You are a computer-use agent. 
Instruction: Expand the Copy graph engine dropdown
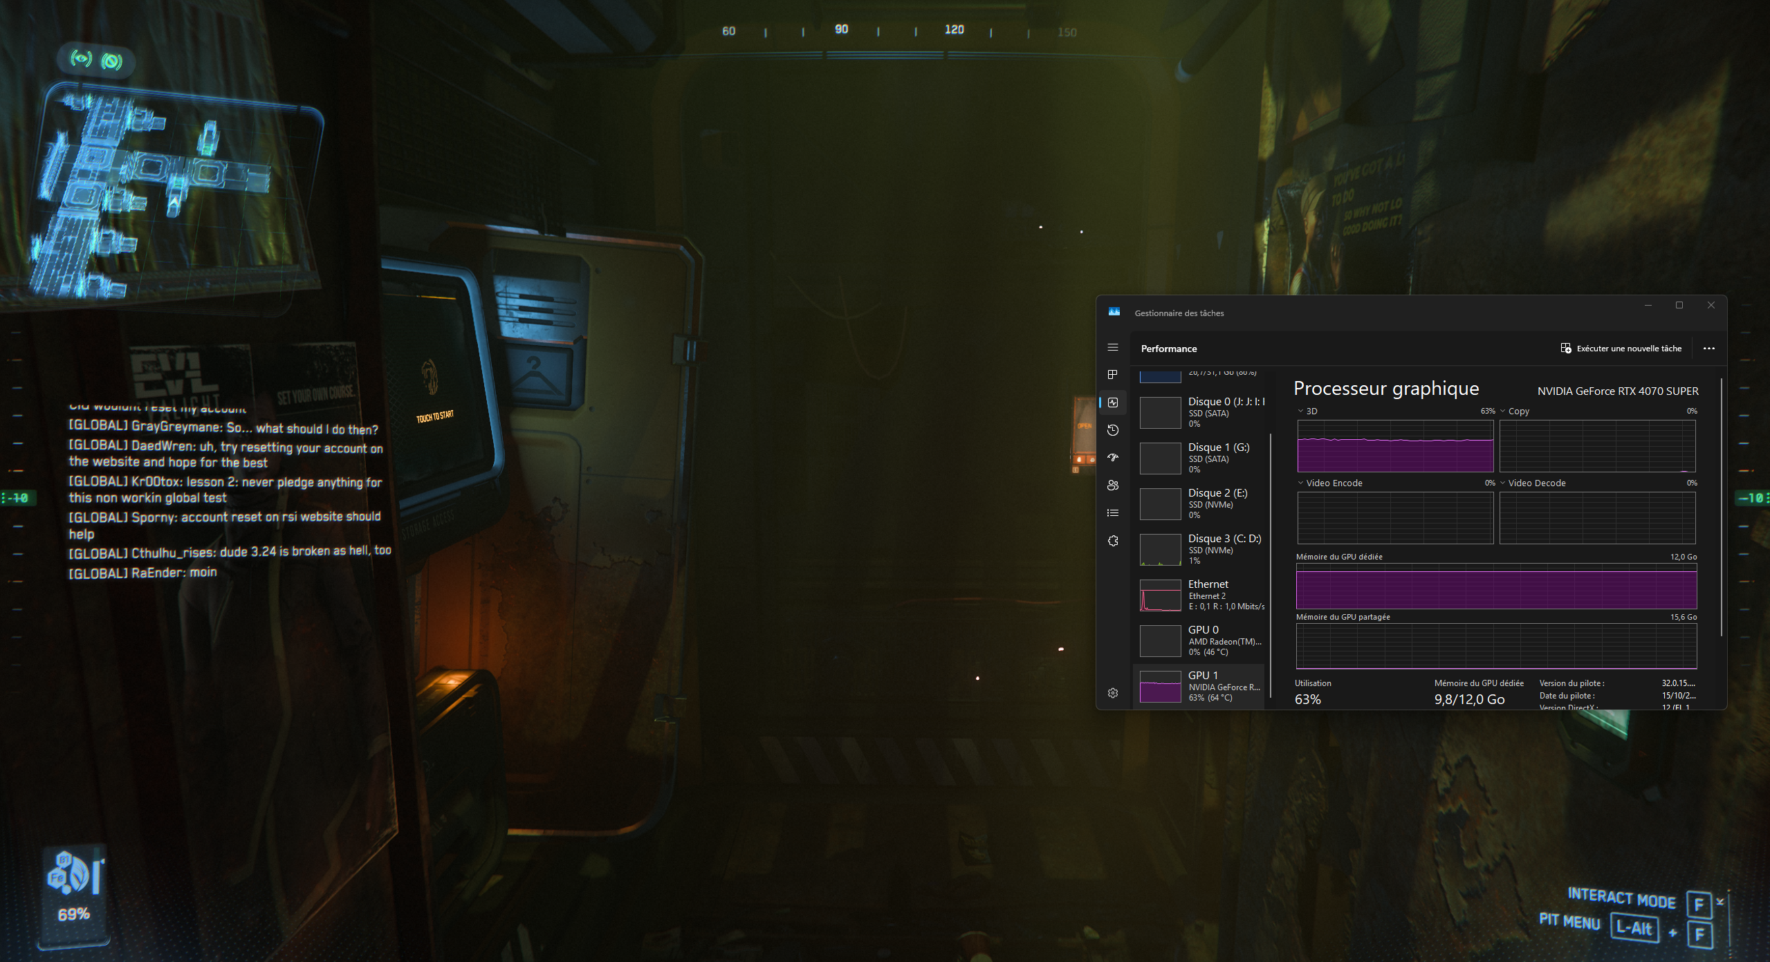[x=1502, y=411]
